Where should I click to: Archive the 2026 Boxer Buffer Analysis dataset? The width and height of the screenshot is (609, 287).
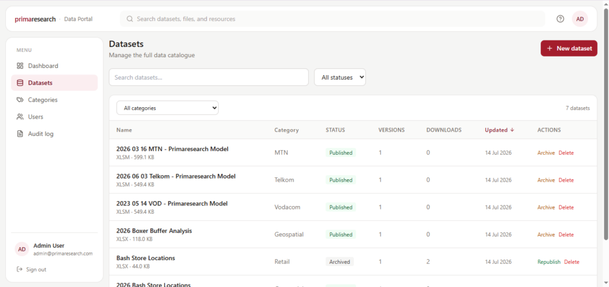tap(546, 235)
